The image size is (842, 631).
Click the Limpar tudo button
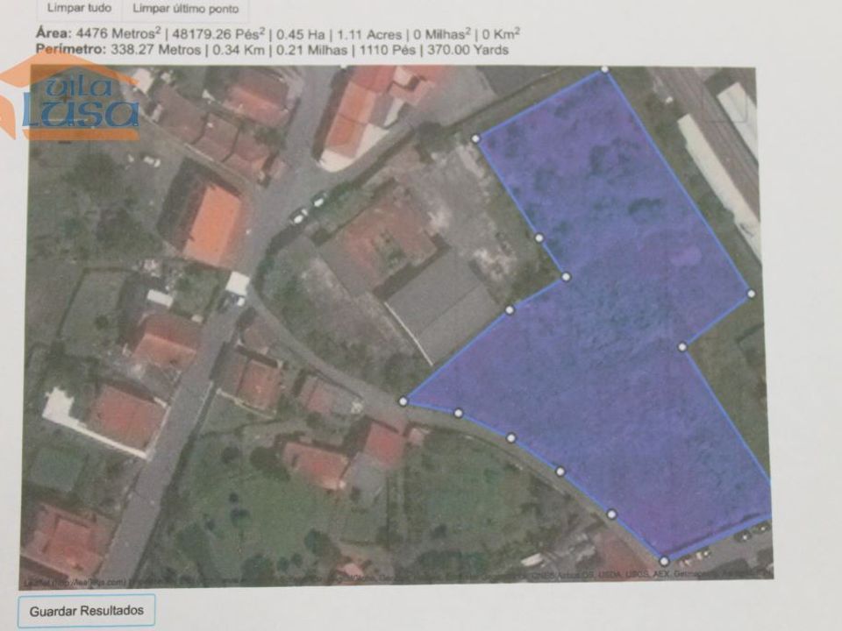click(x=80, y=8)
